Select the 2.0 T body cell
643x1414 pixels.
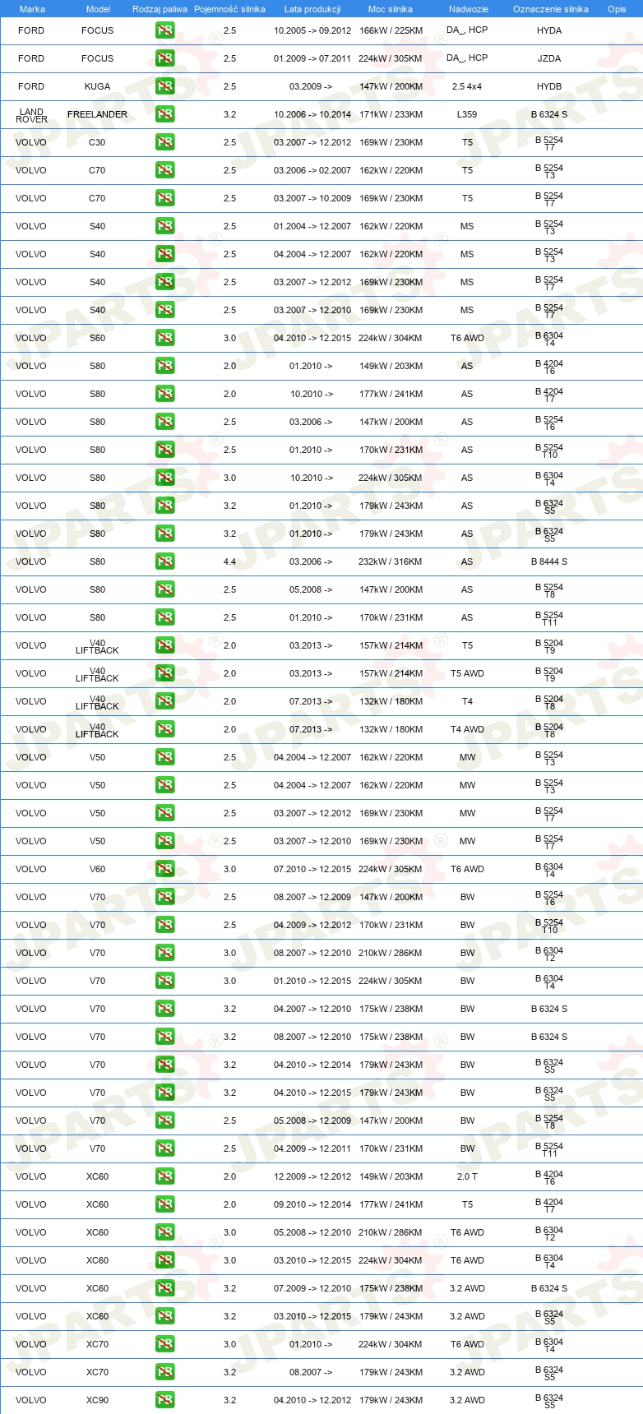(467, 1176)
